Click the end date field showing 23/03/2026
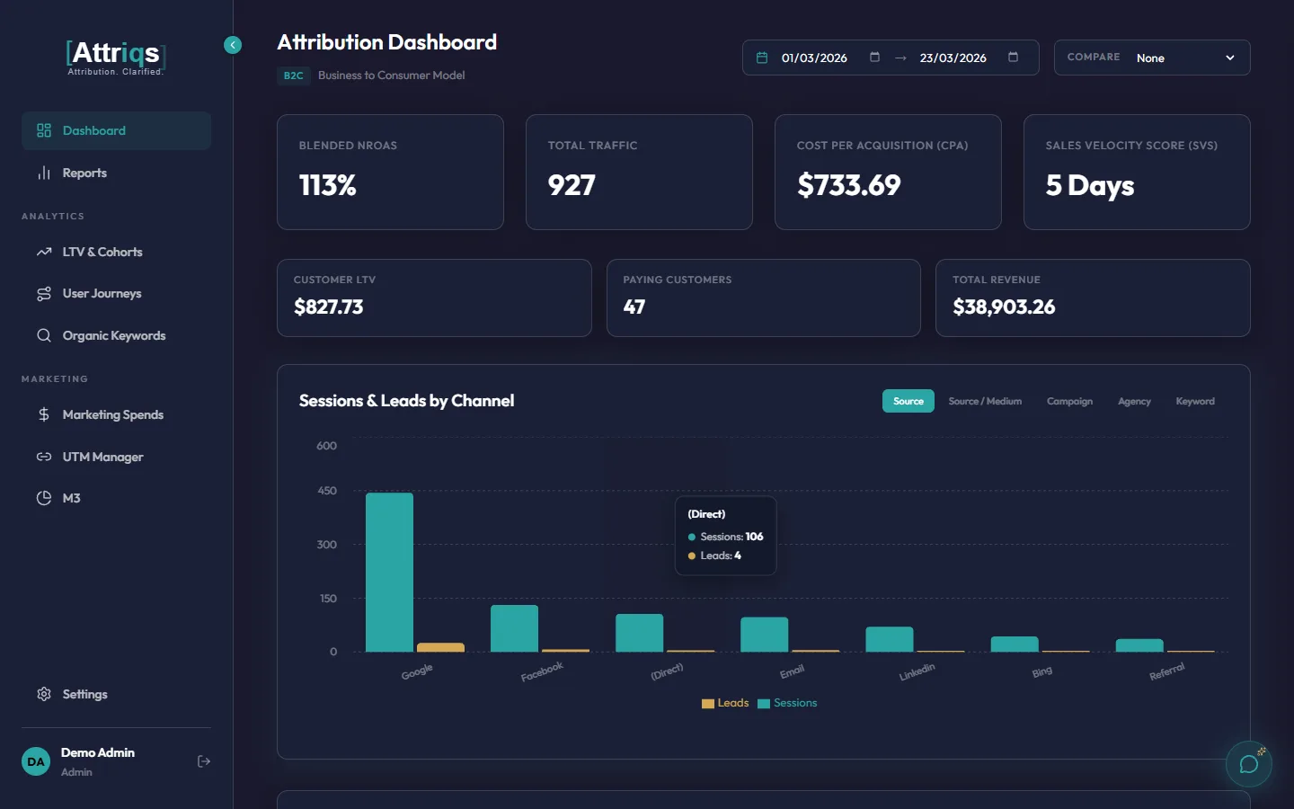 [952, 57]
